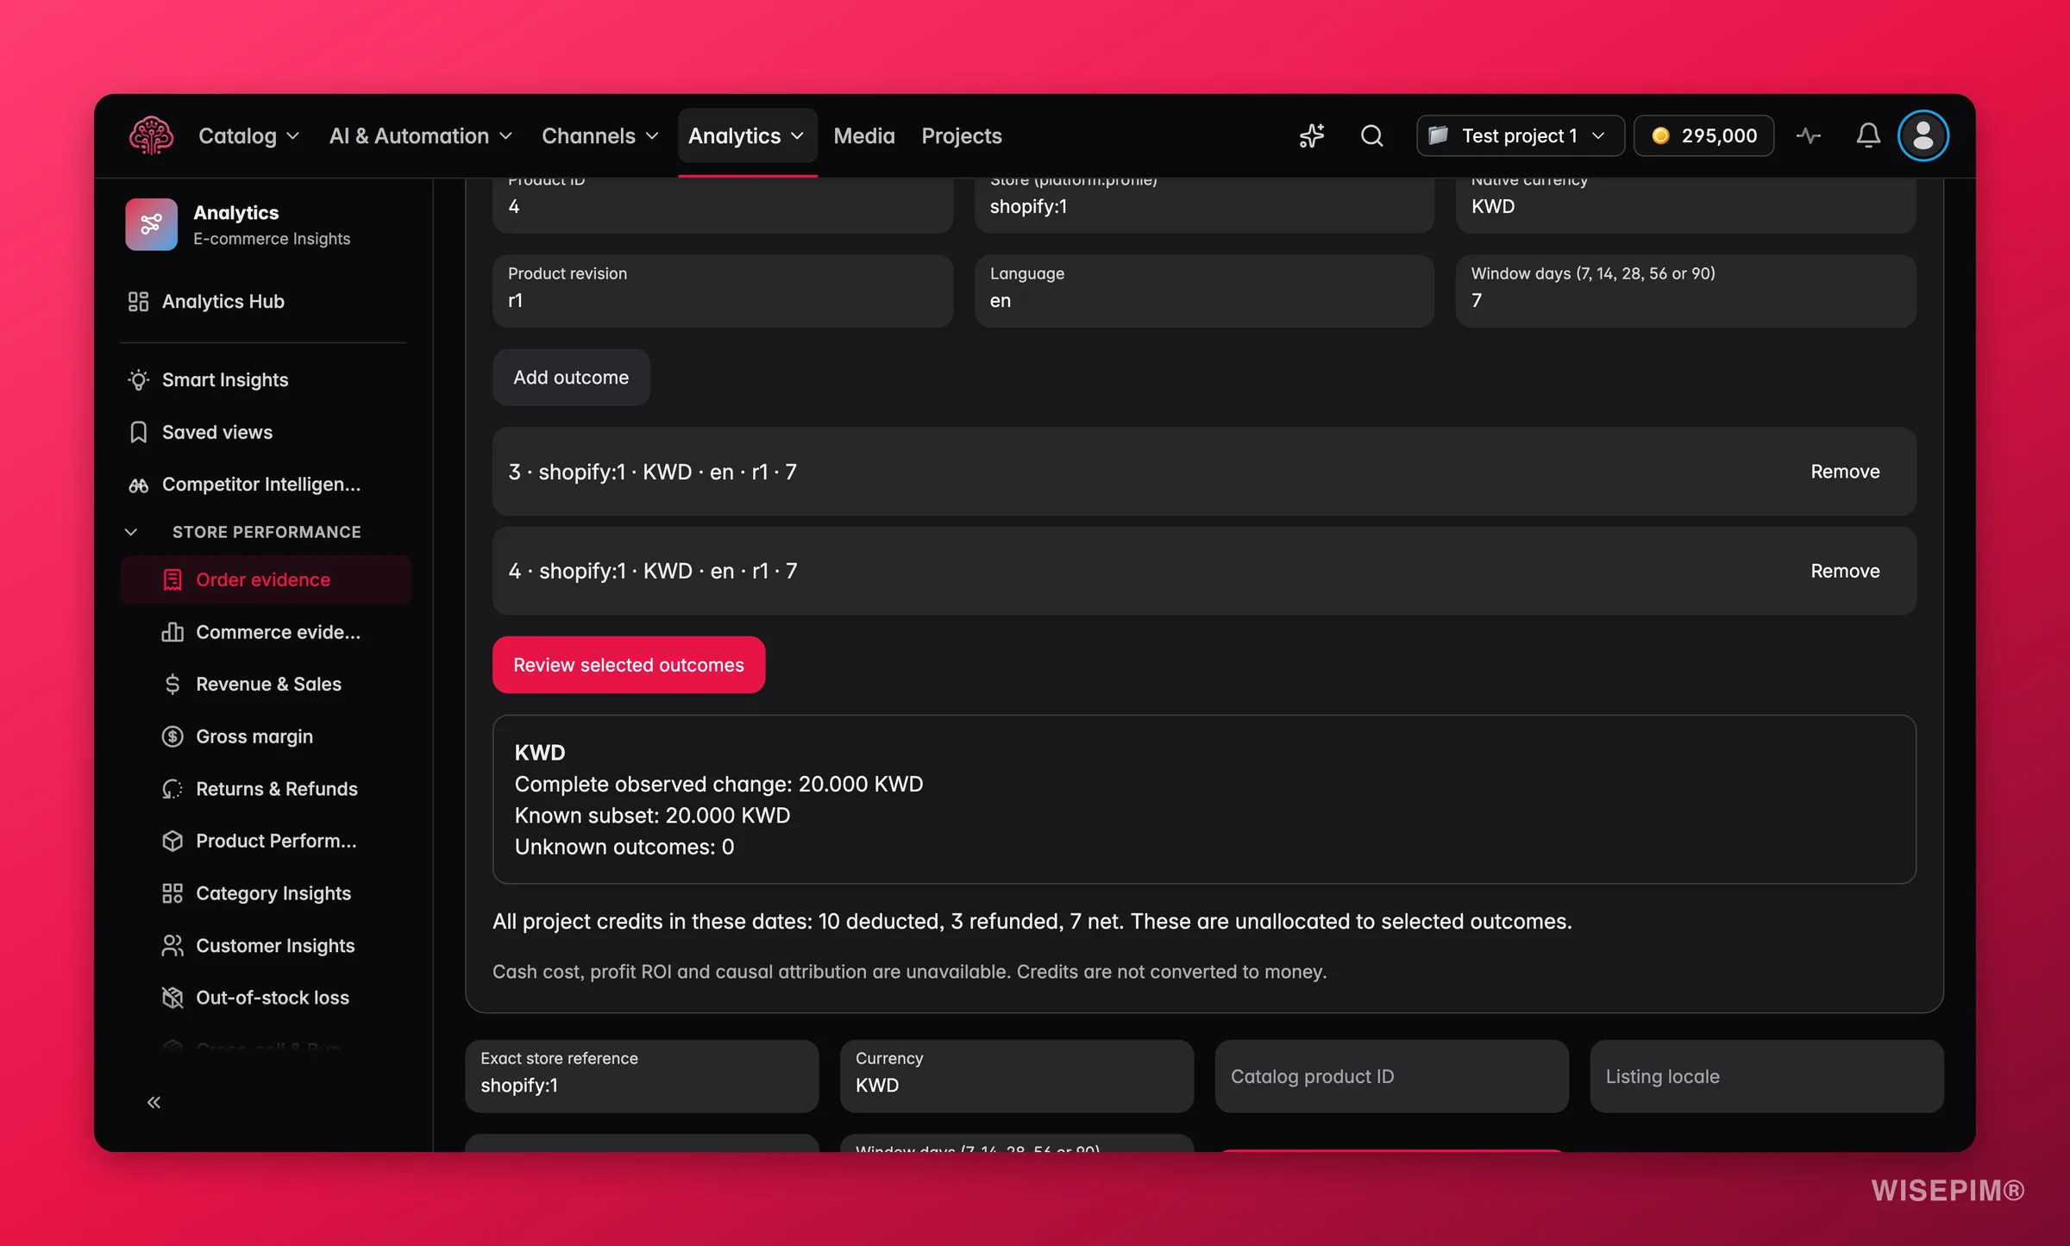Open the Test project 1 selector
Viewport: 2070px width, 1246px height.
click(x=1520, y=135)
